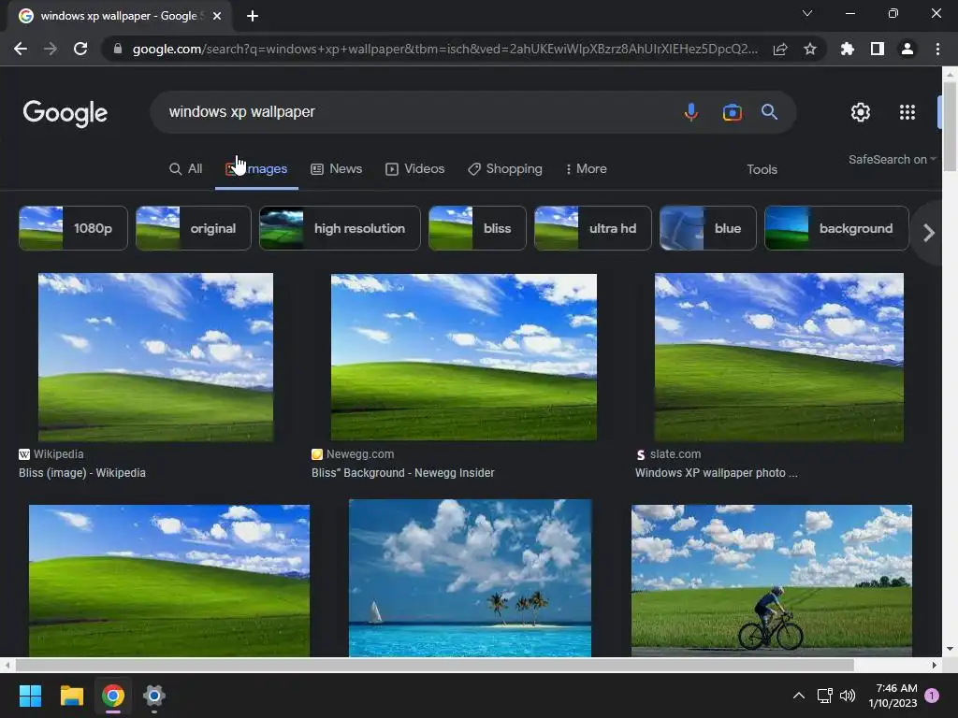Open the notification badge in the tray
The width and height of the screenshot is (958, 718).
[x=932, y=696]
